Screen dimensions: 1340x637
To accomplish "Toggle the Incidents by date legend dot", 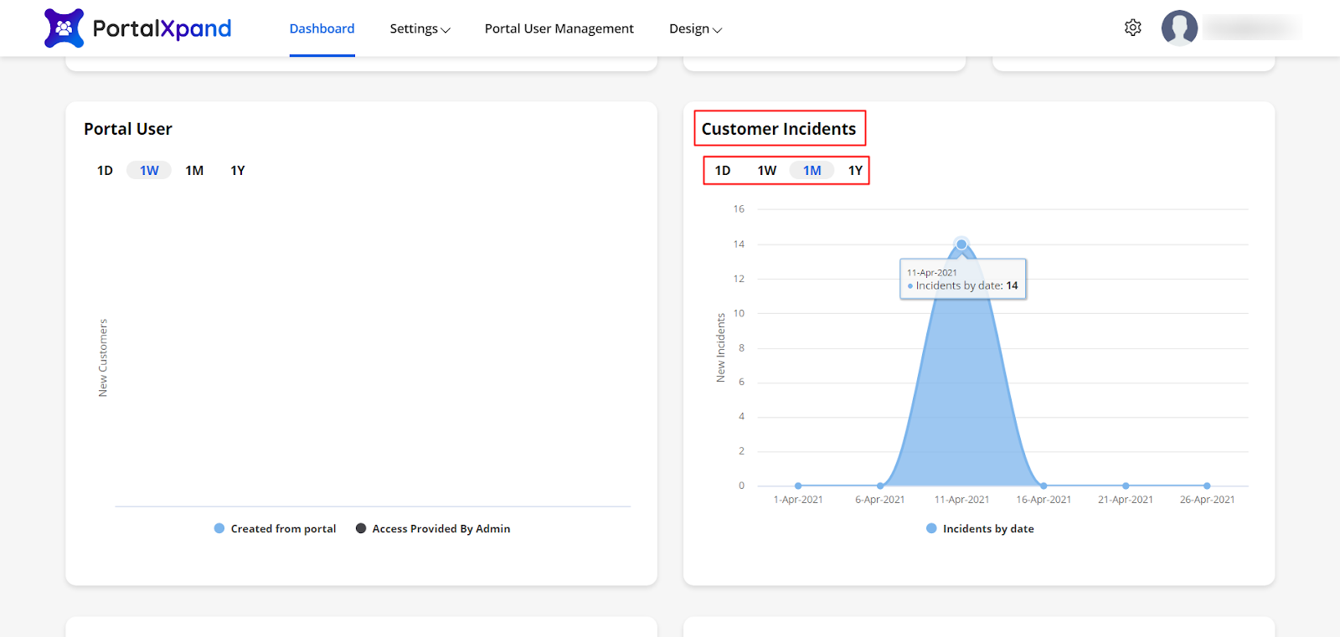I will click(x=931, y=528).
